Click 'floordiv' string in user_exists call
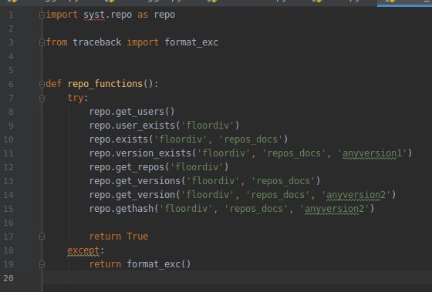 (208, 126)
